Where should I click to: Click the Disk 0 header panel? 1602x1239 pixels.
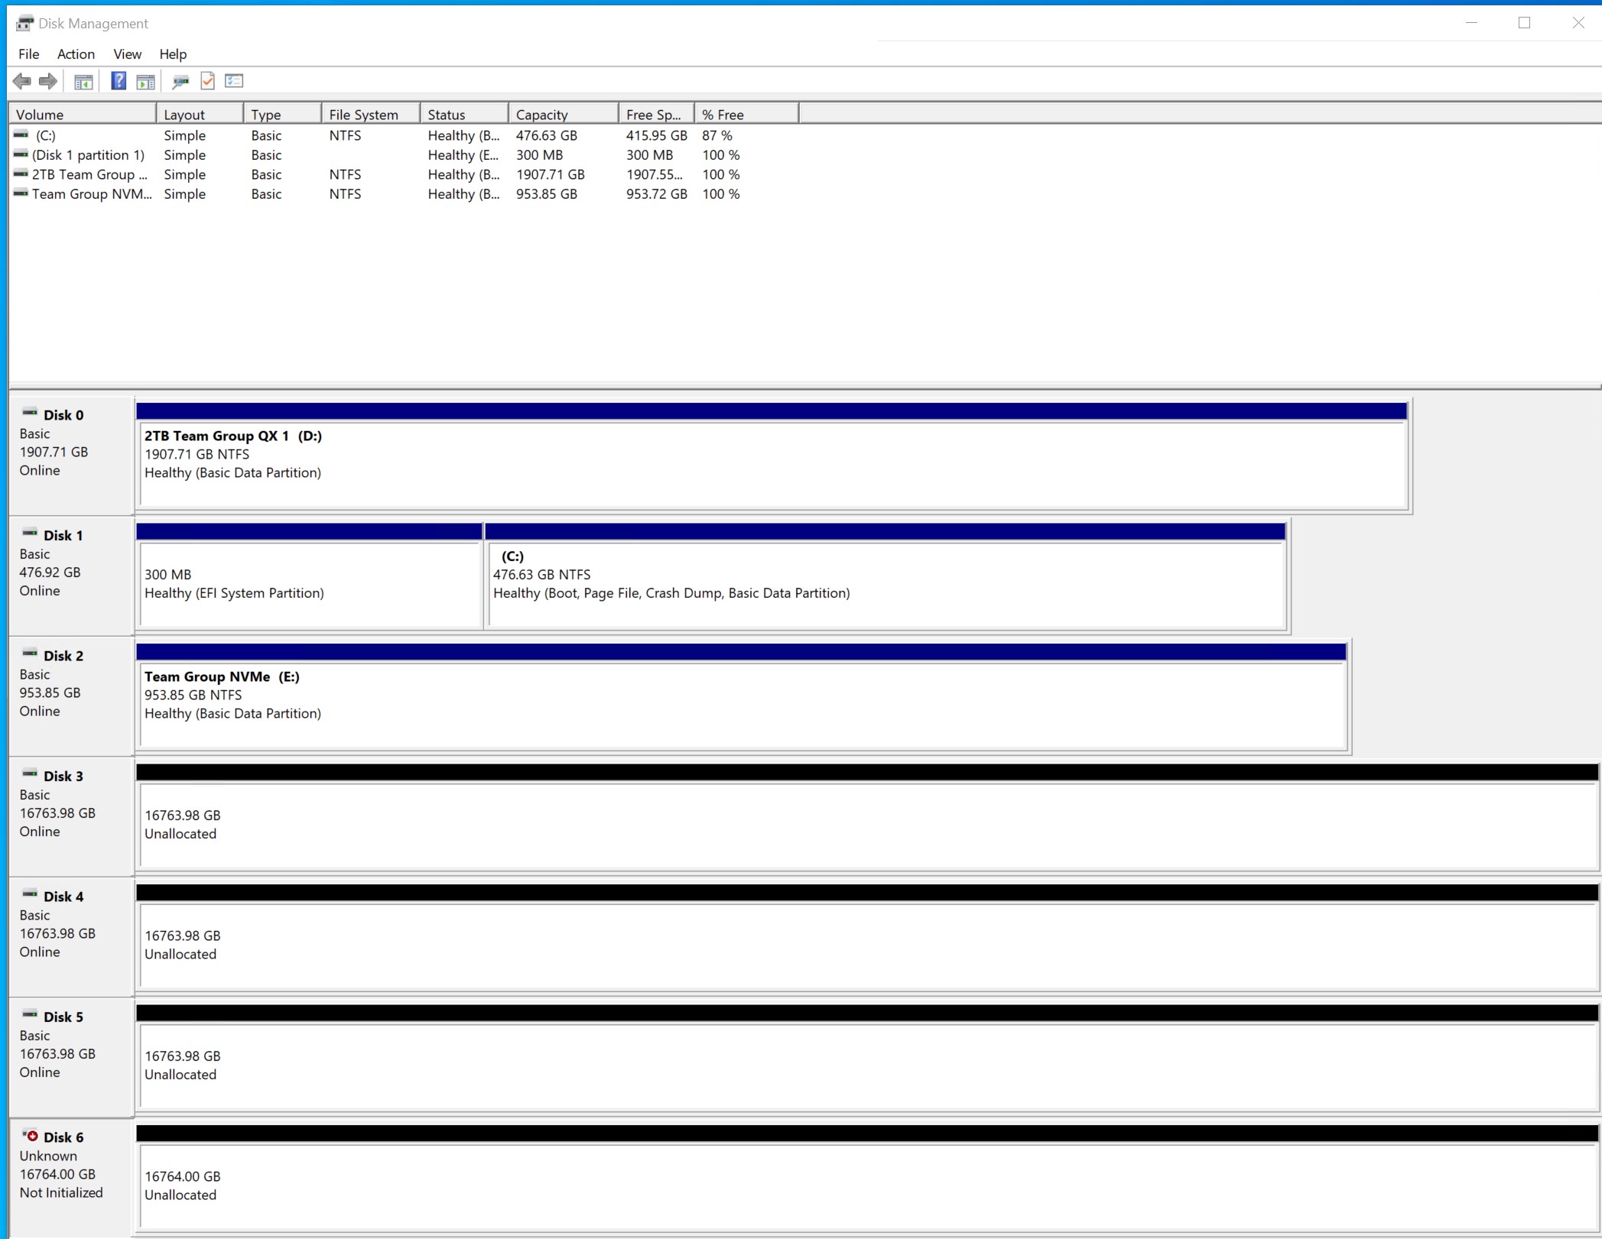click(x=70, y=451)
